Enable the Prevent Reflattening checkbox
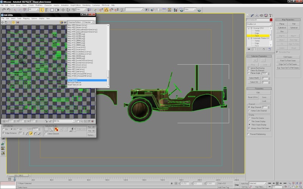The height and width of the screenshot is (189, 303). [x=248, y=134]
